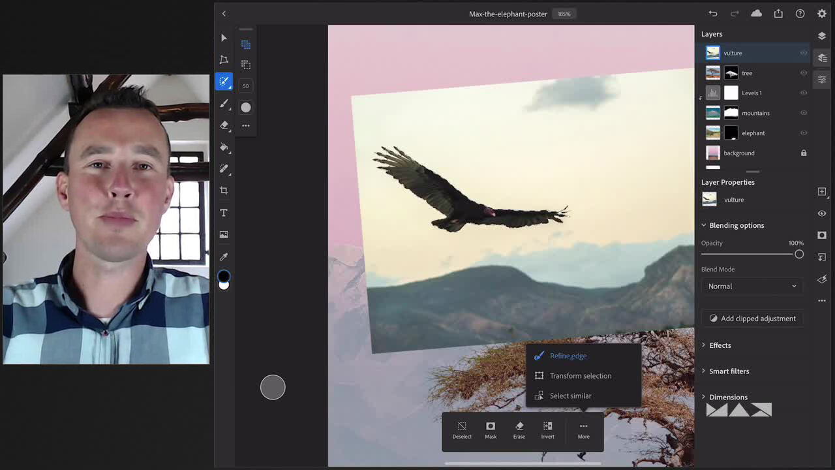
Task: Select the Type tool
Action: point(224,213)
